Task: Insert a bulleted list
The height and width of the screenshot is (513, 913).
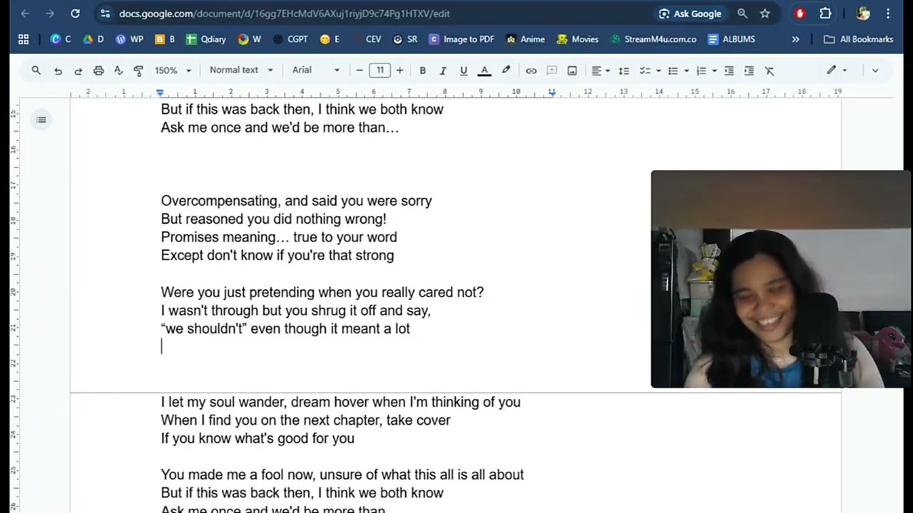Action: (673, 71)
